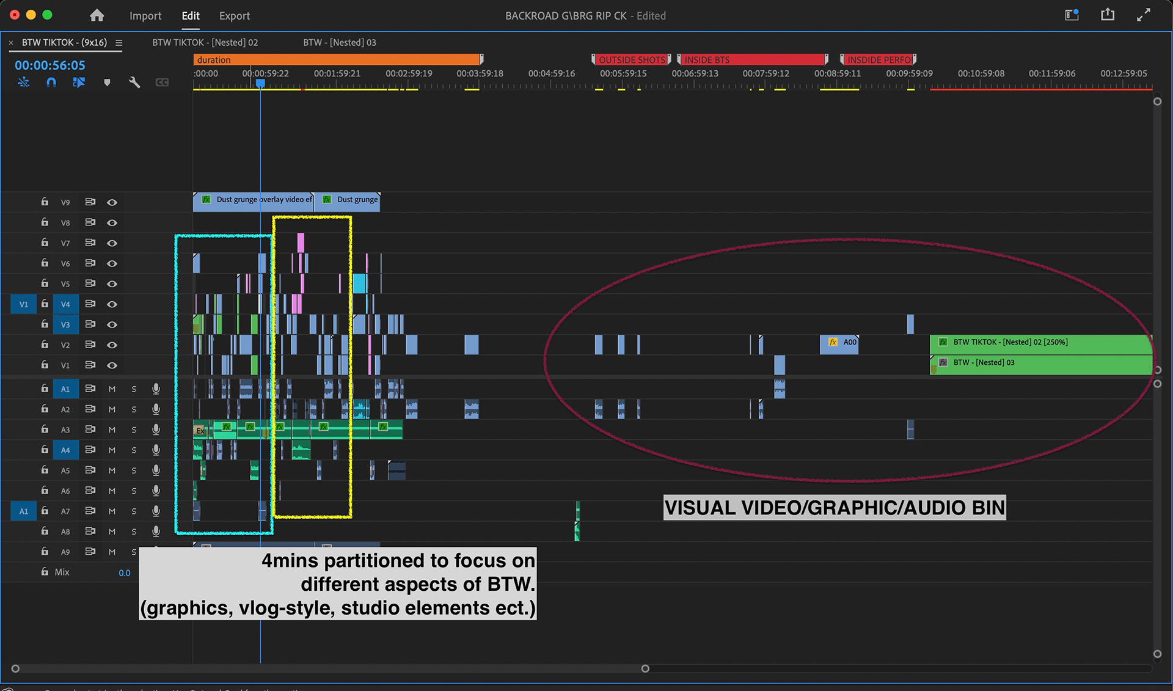Screen dimensions: 1173x691
Task: Toggle the Snap in Timeline magnet icon
Action: [51, 82]
